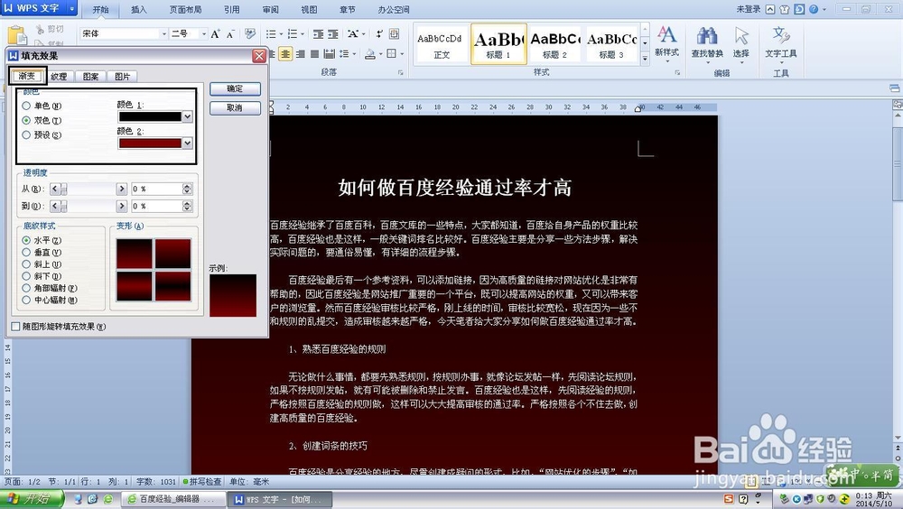Image resolution: width=903 pixels, height=509 pixels.
Task: Click the skin shirt icon in title bar
Action: tap(785, 9)
